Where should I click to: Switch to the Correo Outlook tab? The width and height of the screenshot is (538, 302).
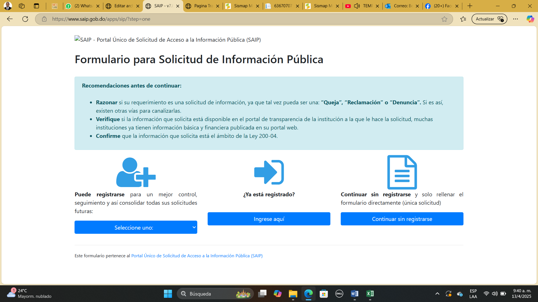(x=400, y=6)
